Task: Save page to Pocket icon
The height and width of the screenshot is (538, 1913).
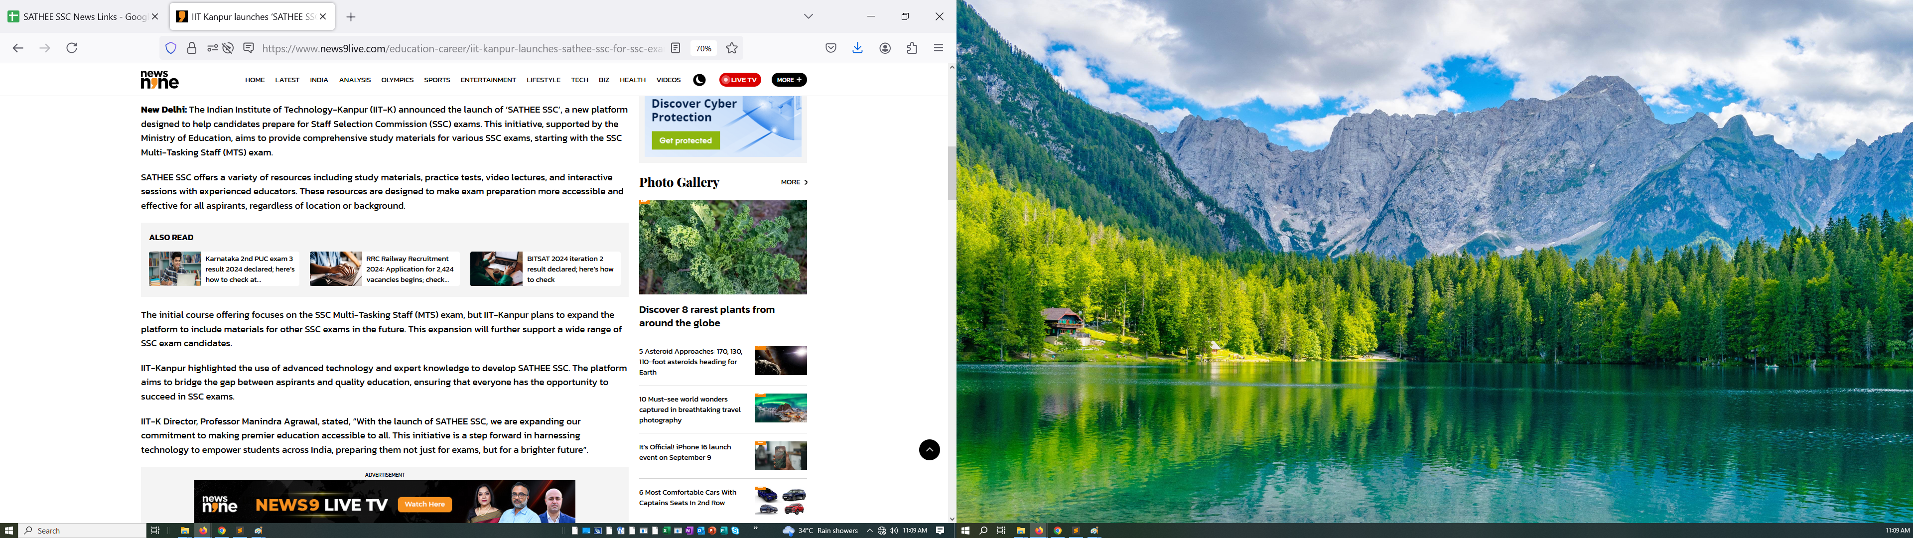Action: point(831,48)
